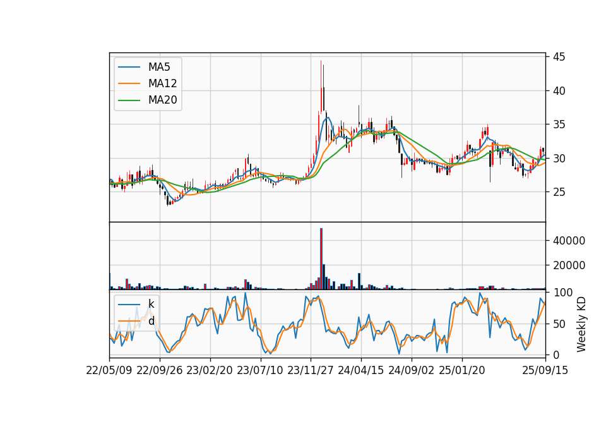Click the k legend label in KD panel
Image resolution: width=606 pixels, height=436 pixels.
tap(151, 304)
